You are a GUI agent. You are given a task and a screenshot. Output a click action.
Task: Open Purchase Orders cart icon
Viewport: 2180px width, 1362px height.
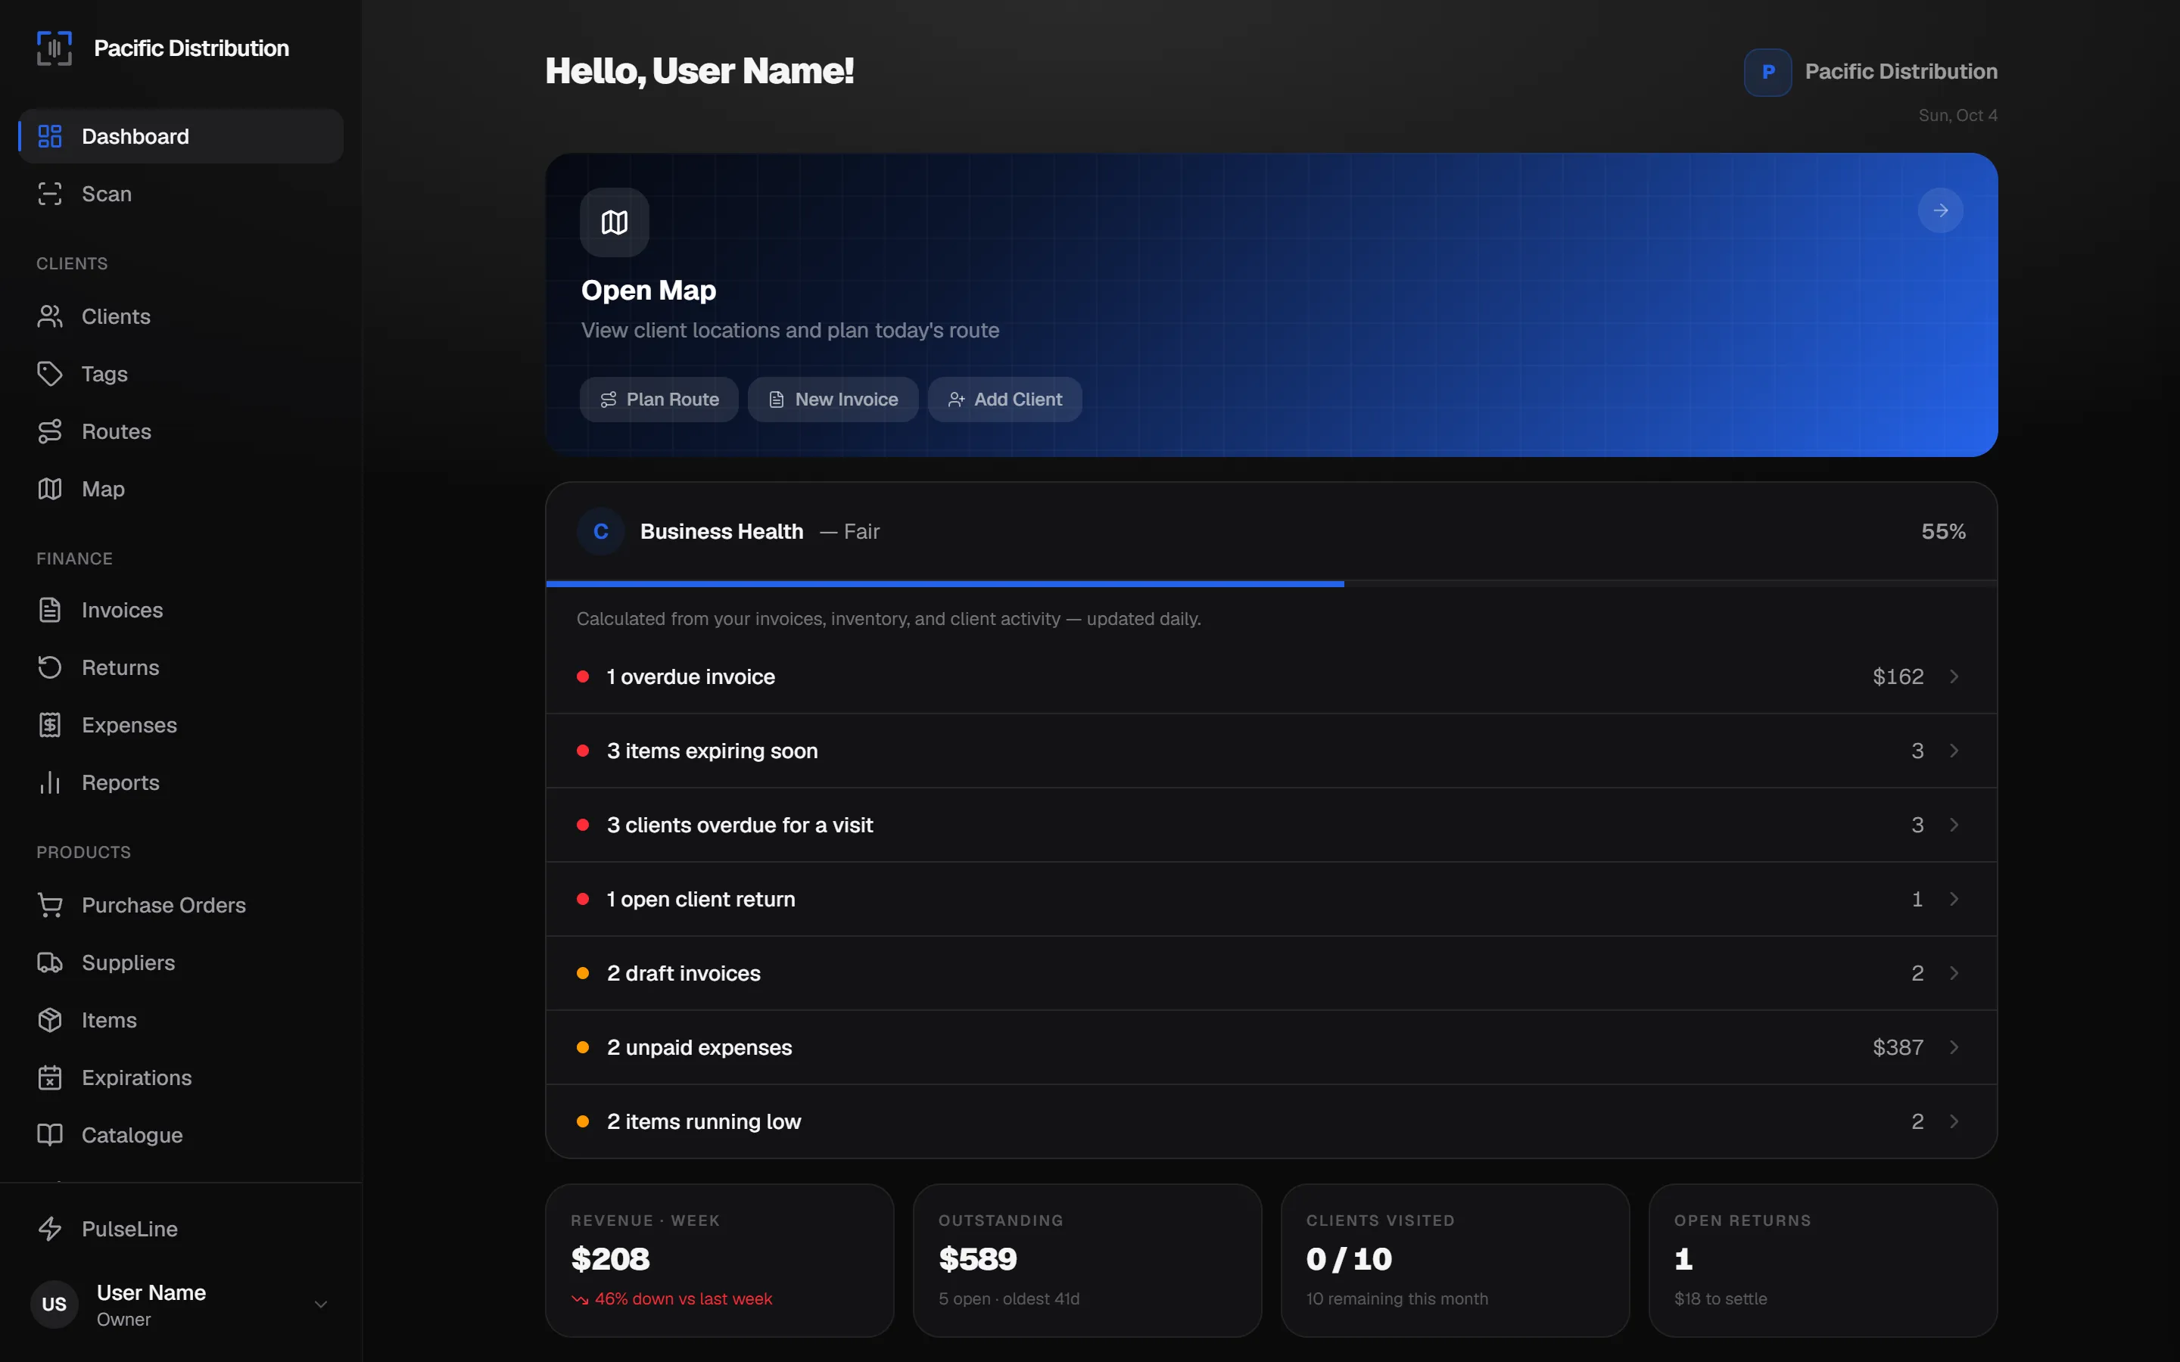(49, 905)
